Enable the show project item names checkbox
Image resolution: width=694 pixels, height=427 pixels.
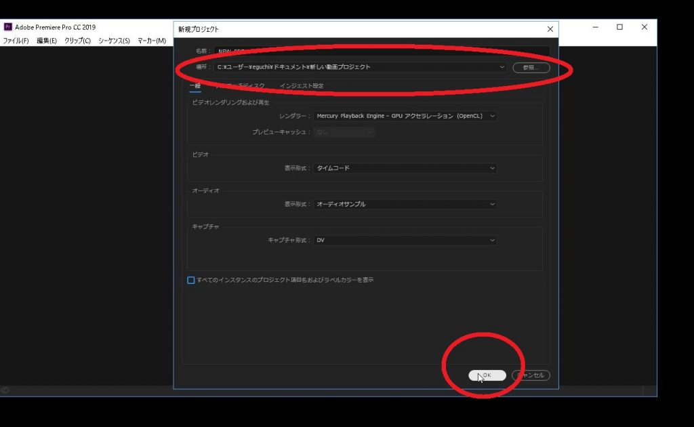(191, 280)
